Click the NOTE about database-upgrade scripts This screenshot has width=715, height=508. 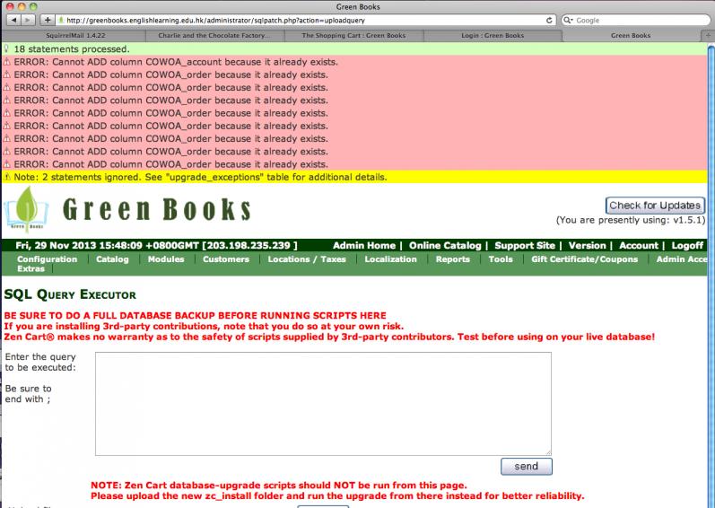click(x=279, y=486)
